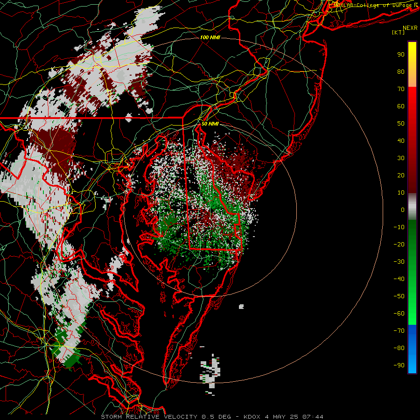Click the -30 knot label on the color scale
The image size is (420, 420).
pos(399,262)
